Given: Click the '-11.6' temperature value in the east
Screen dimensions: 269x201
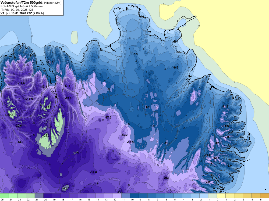Looking at the screenshot, I should click(x=225, y=126).
